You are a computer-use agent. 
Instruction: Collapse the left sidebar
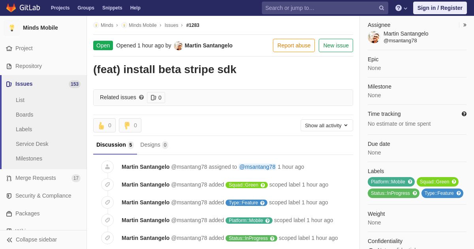coord(32,240)
